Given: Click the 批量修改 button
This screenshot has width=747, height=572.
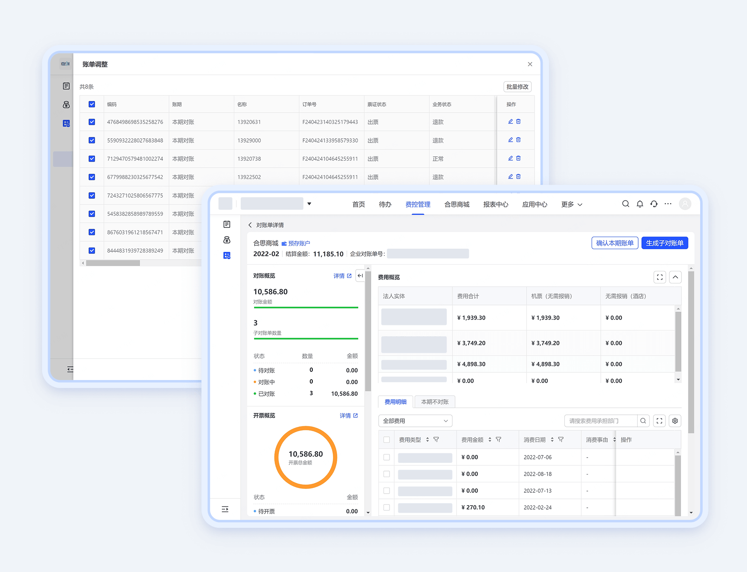Looking at the screenshot, I should 517,87.
